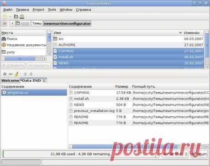This screenshot has height=166, width=210.
Task: Click left pane Содержание header
Action: point(34,87)
